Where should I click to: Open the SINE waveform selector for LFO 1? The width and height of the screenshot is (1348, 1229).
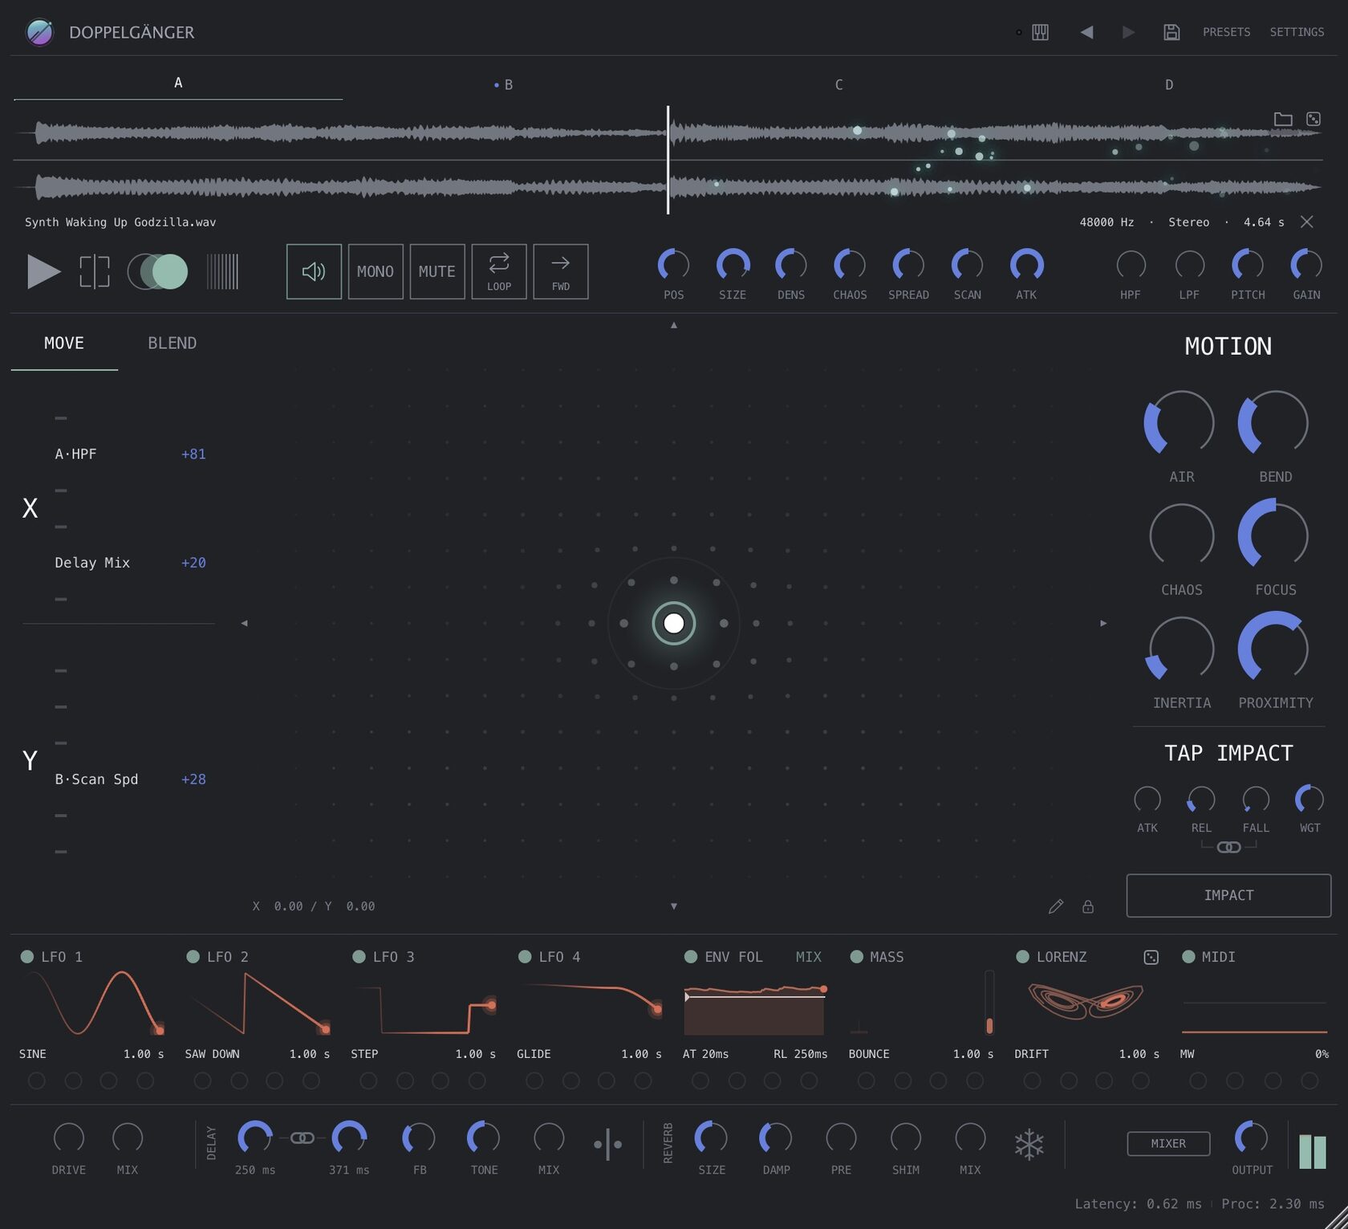33,1054
